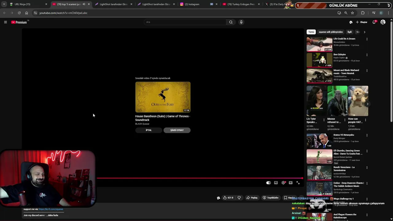Close the top 5 scariest tab

[x=89, y=4]
